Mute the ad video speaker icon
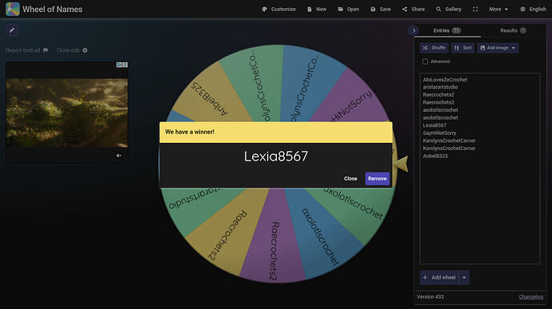Screen dimensions: 552x309 coord(118,156)
